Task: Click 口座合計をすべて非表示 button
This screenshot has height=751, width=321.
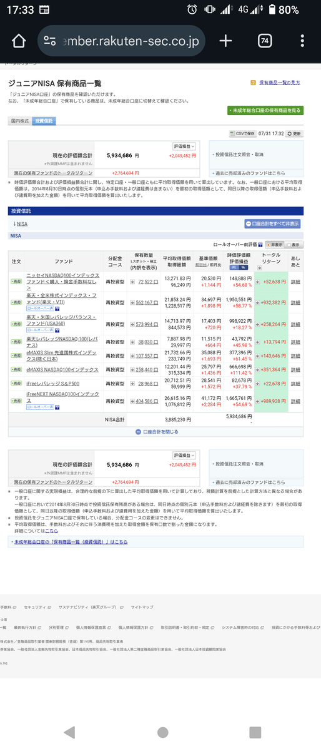Action: [272, 223]
